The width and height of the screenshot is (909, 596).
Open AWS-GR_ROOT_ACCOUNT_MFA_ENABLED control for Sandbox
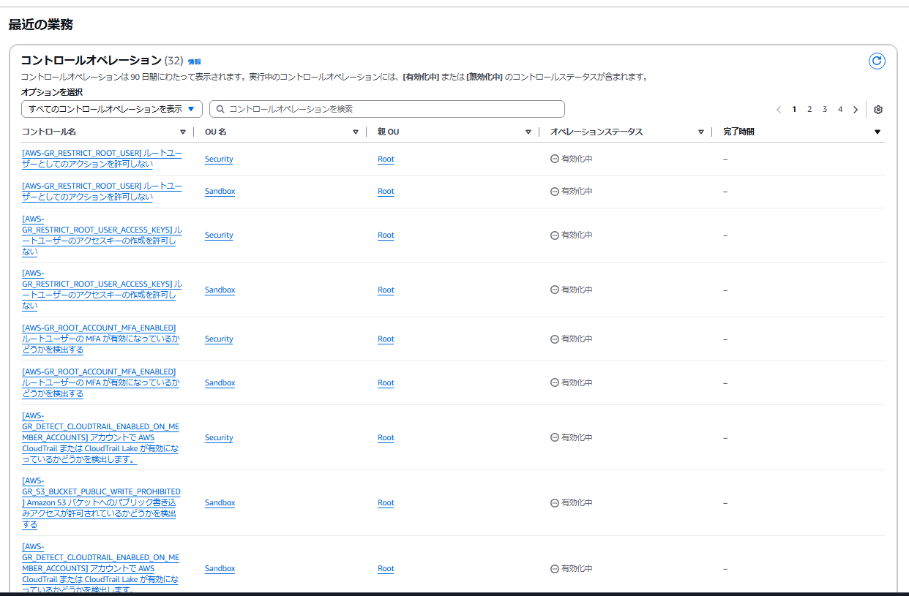point(100,383)
